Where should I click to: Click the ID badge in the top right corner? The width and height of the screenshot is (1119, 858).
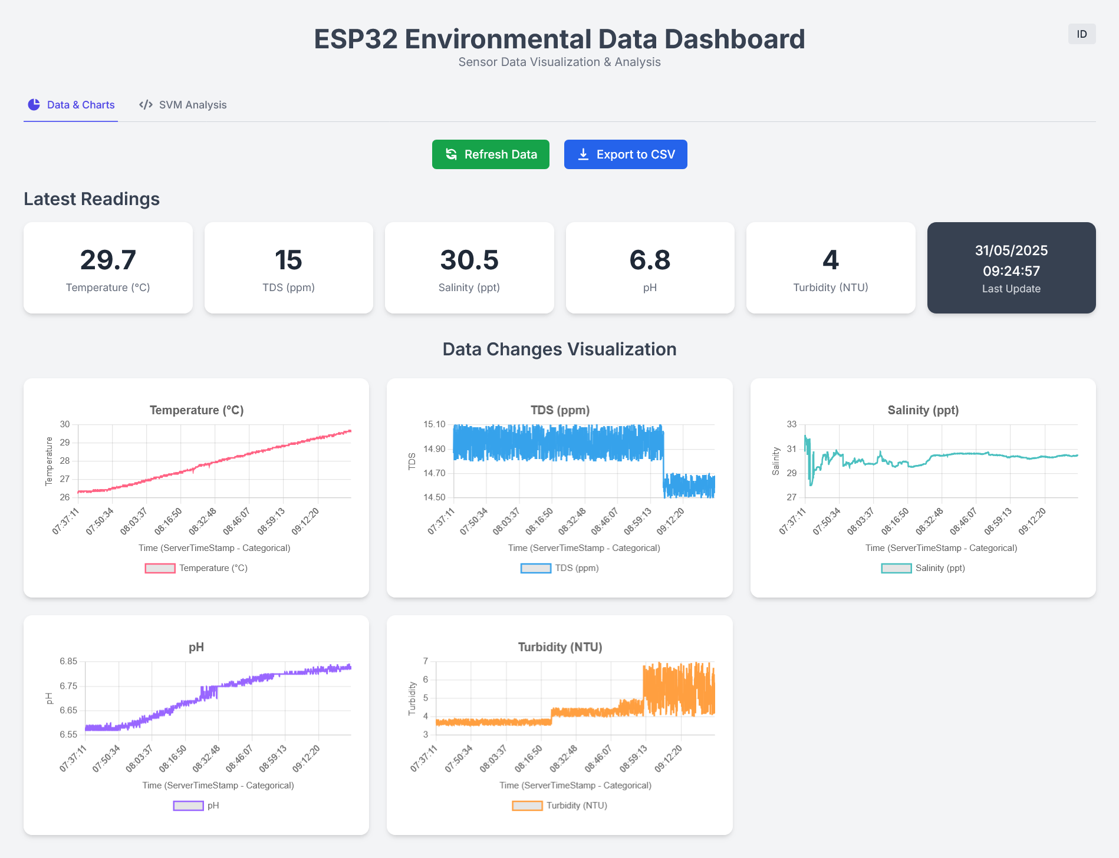[1081, 34]
